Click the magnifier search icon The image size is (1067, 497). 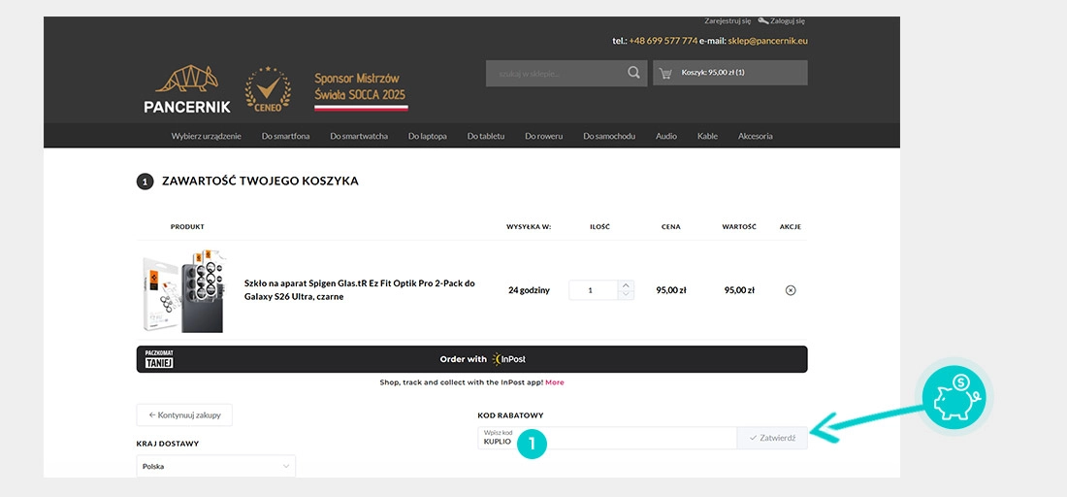[633, 73]
